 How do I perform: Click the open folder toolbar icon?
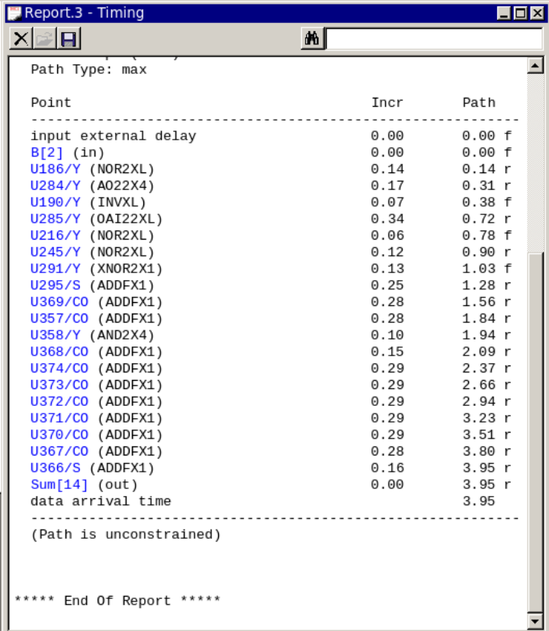click(45, 39)
